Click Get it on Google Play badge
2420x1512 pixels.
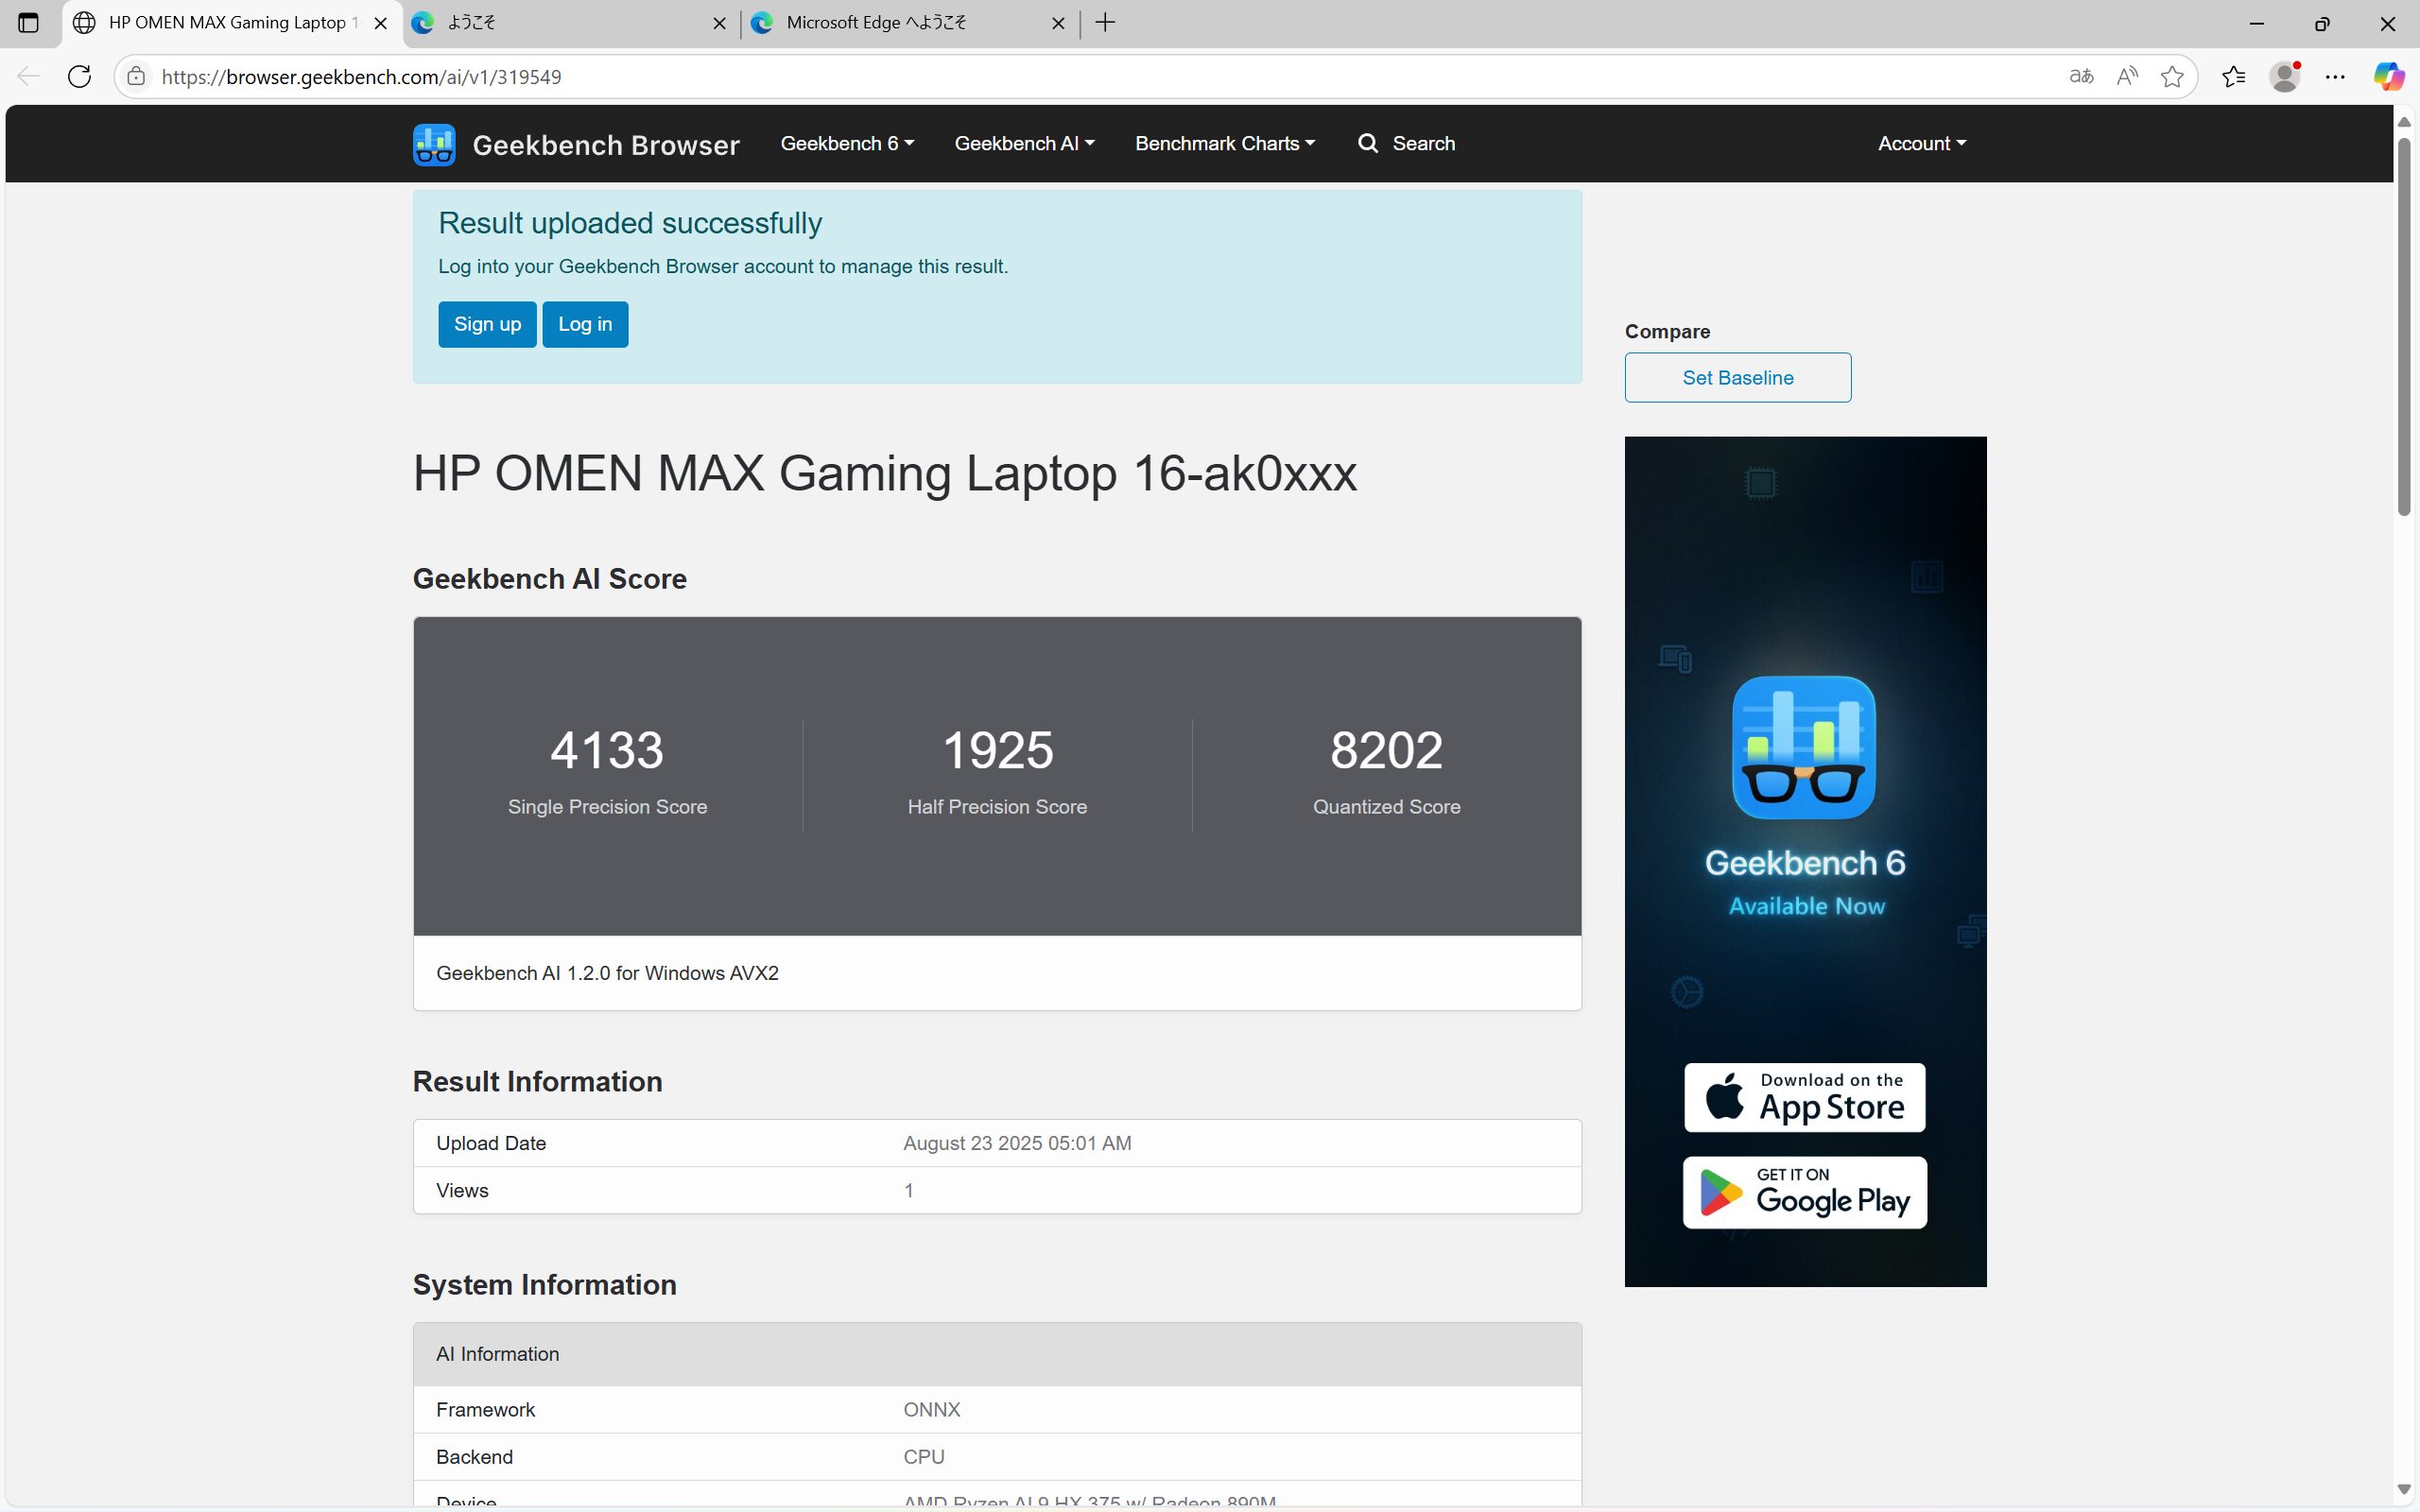[x=1804, y=1192]
